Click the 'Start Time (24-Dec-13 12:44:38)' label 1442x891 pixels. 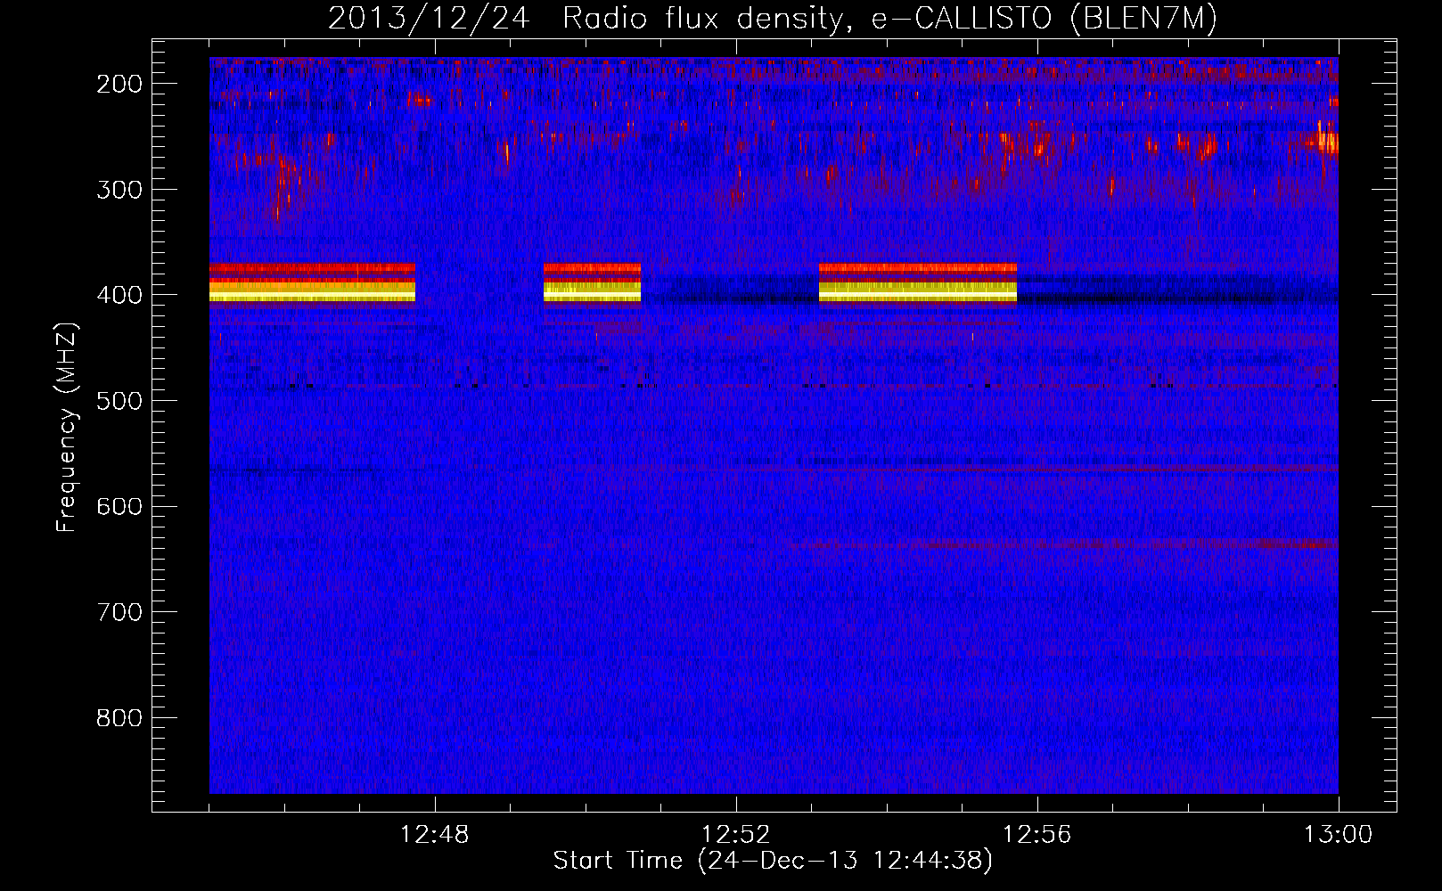(773, 861)
